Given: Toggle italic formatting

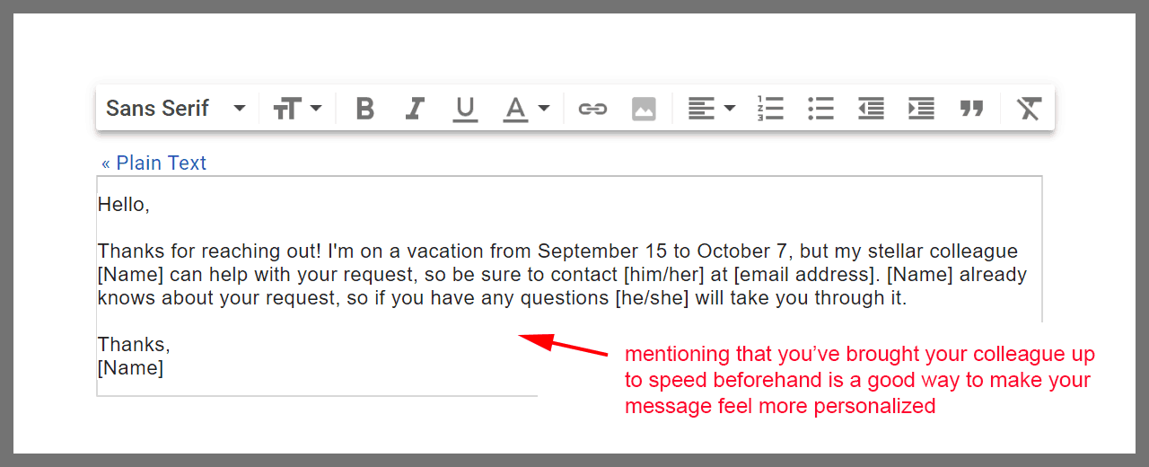Looking at the screenshot, I should [x=414, y=109].
